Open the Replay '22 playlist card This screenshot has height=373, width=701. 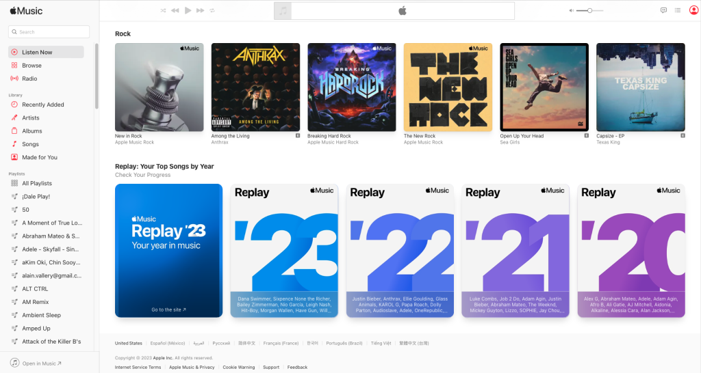400,250
